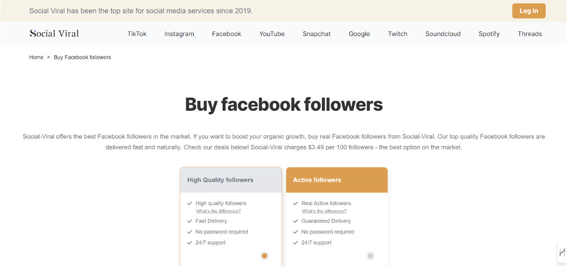Choose Spotify from the navigation bar
This screenshot has height=272, width=568.
coord(489,34)
